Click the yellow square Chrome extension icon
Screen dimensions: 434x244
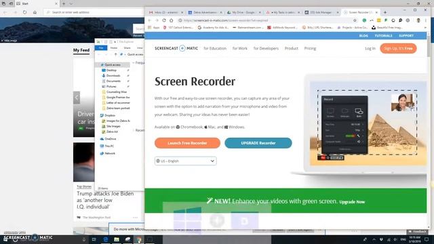[x=378, y=20]
